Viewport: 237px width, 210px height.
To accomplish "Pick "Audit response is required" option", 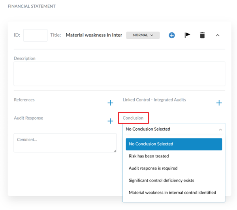I will tap(153, 168).
